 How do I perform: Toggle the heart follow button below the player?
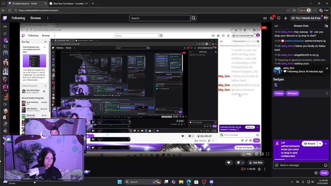tap(229, 162)
